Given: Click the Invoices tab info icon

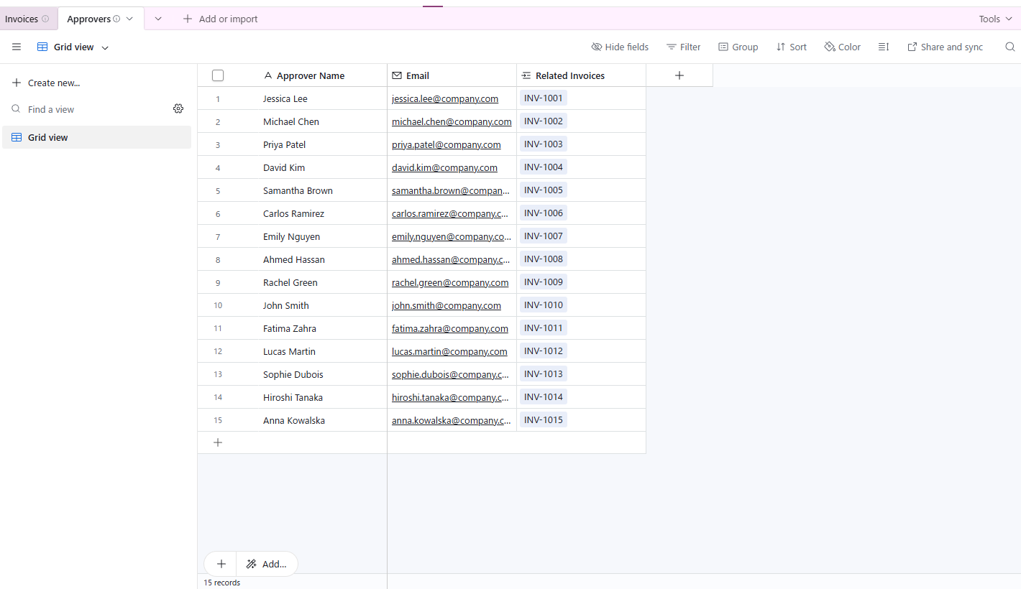Looking at the screenshot, I should click(x=45, y=19).
